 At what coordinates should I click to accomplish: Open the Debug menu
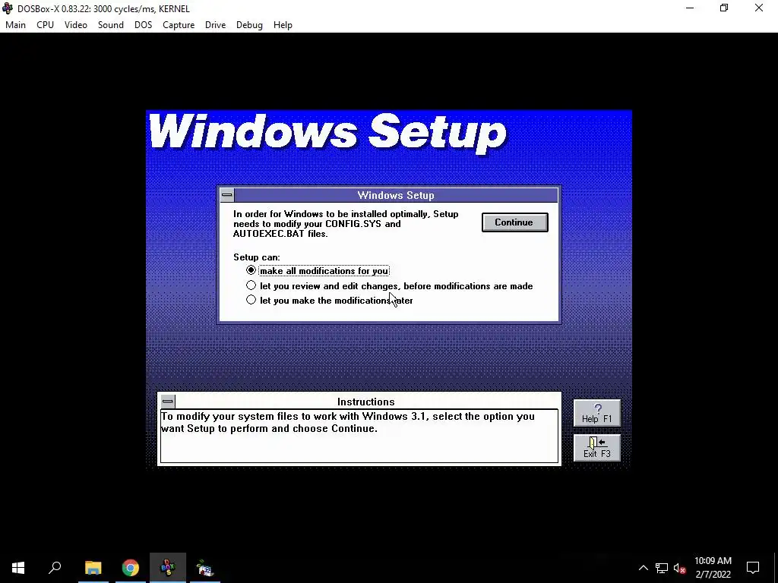(x=249, y=25)
